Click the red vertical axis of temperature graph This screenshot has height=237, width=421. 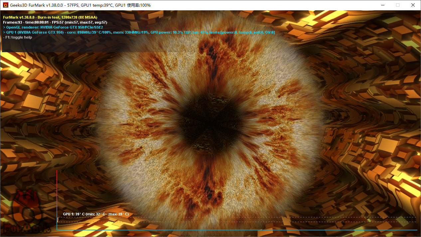pos(57,193)
